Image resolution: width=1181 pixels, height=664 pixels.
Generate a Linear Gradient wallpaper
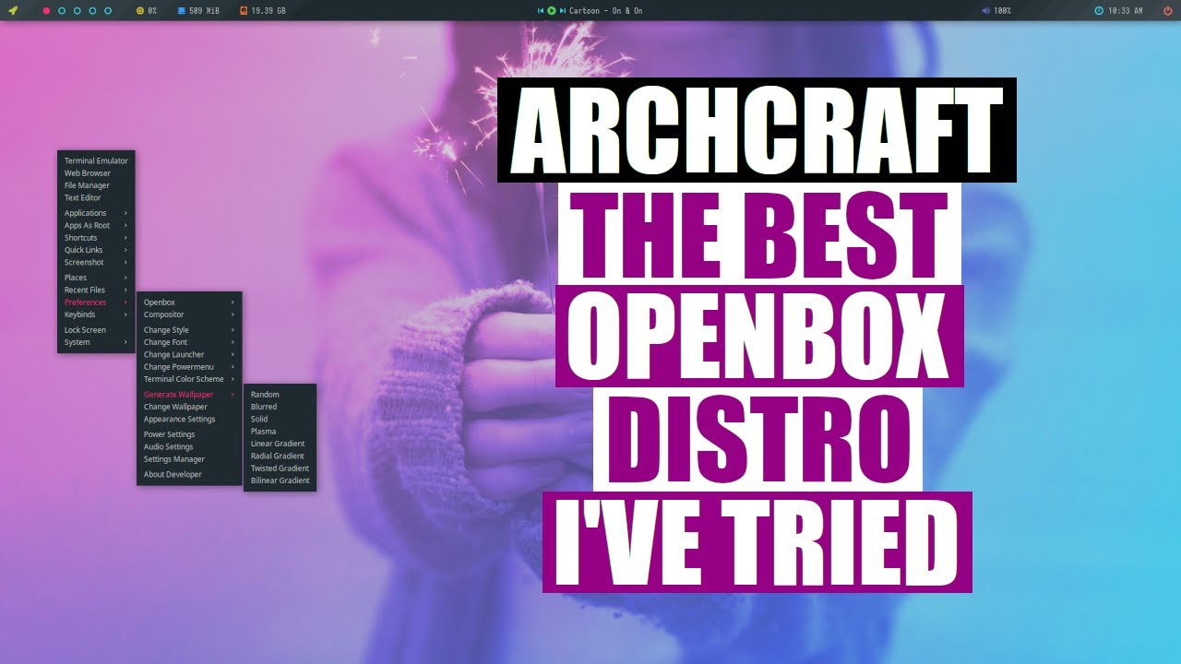[280, 444]
